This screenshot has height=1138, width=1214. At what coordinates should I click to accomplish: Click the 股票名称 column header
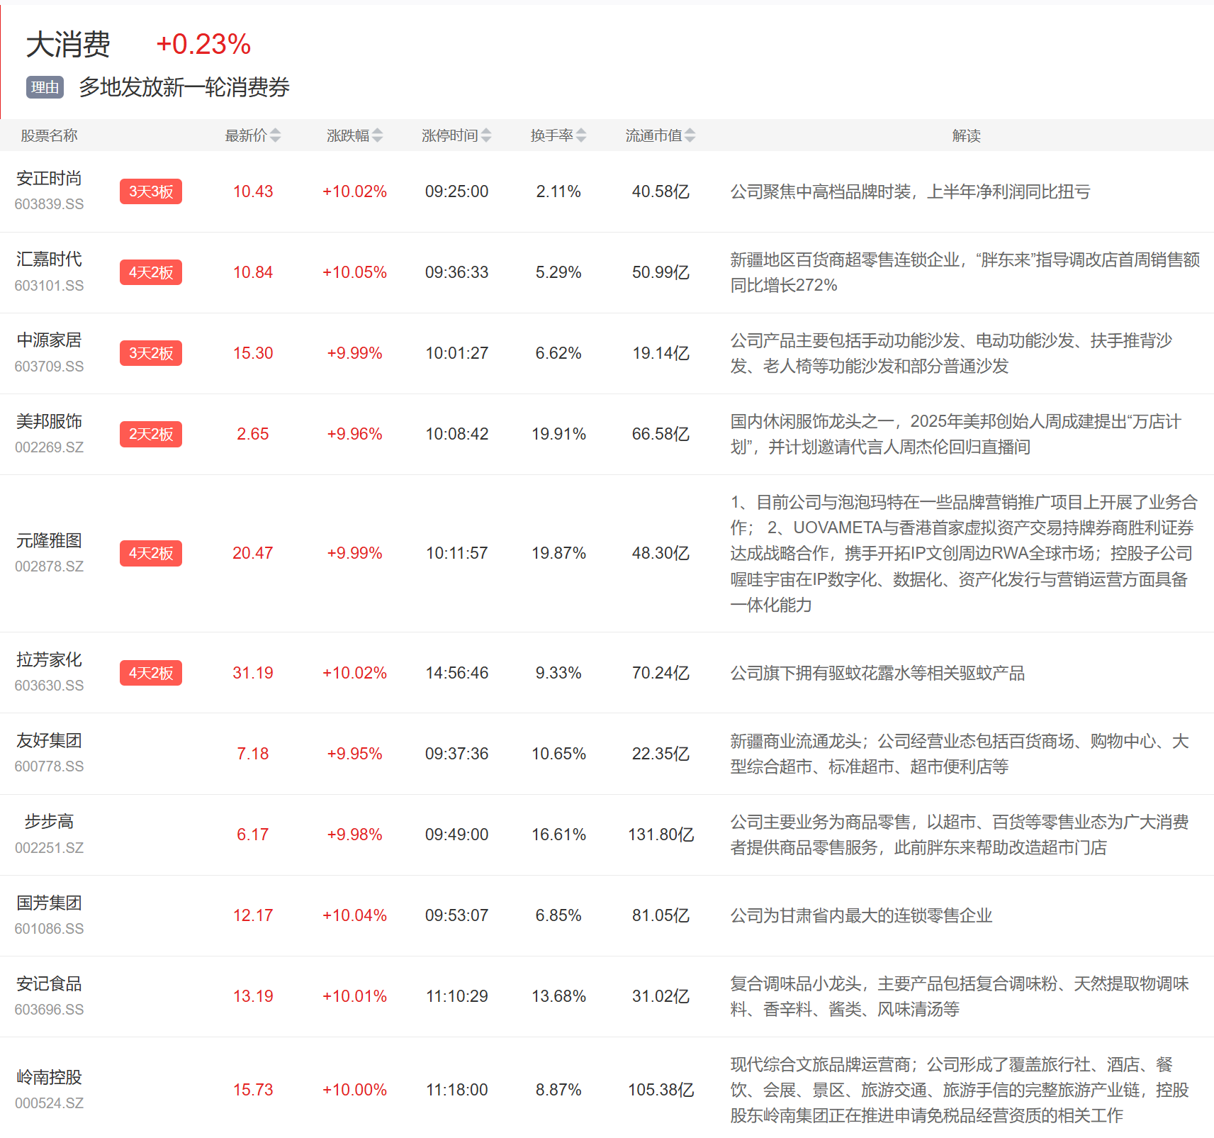coord(49,135)
